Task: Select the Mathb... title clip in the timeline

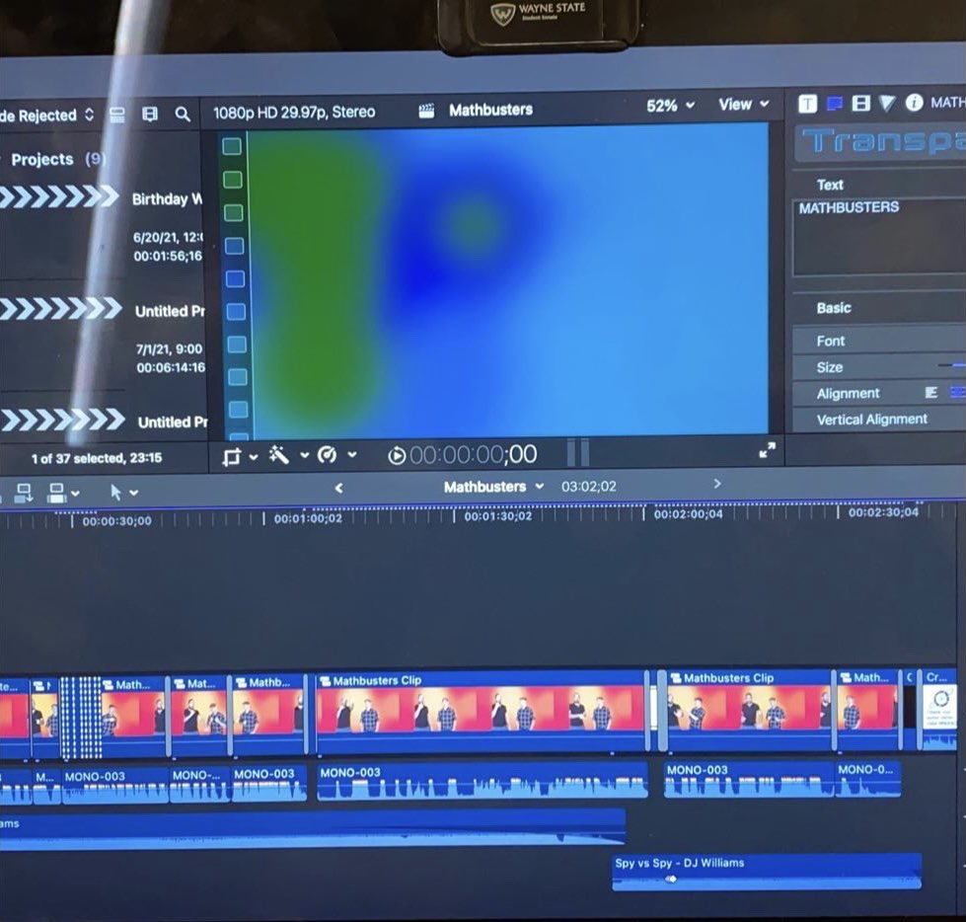Action: coord(268,714)
